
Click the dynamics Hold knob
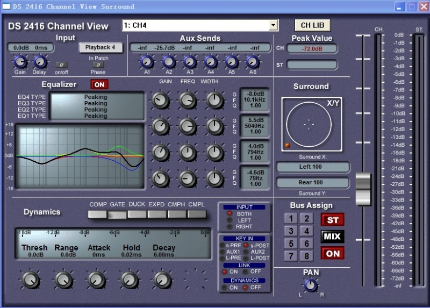click(130, 280)
